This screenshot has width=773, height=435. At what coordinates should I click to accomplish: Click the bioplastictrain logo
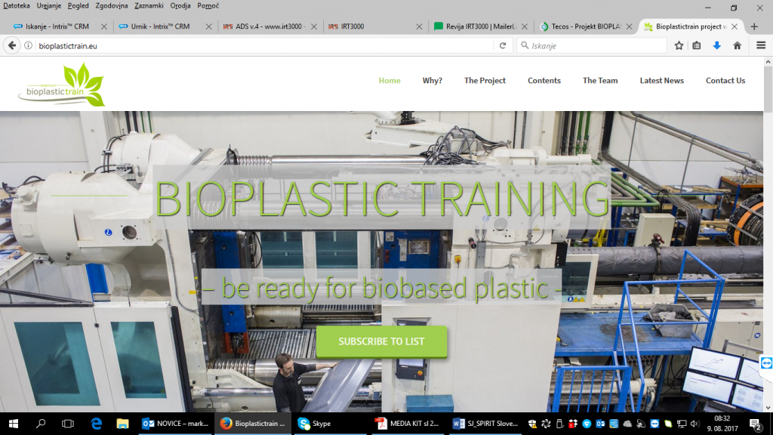62,85
